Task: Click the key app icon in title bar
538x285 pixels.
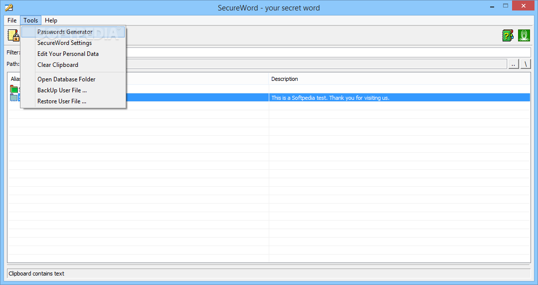Action: click(9, 7)
